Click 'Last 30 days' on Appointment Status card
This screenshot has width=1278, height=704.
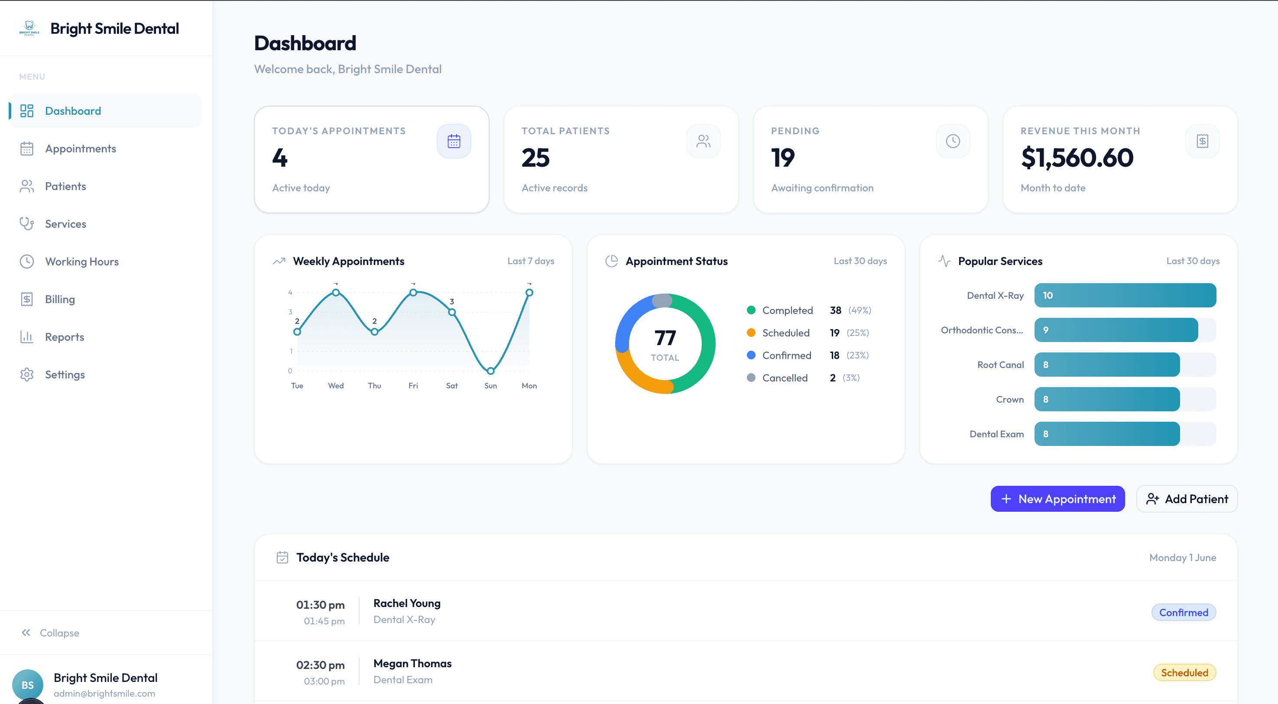(860, 261)
